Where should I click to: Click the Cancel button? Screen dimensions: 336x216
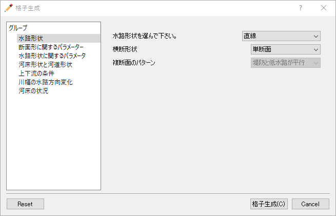click(x=310, y=204)
